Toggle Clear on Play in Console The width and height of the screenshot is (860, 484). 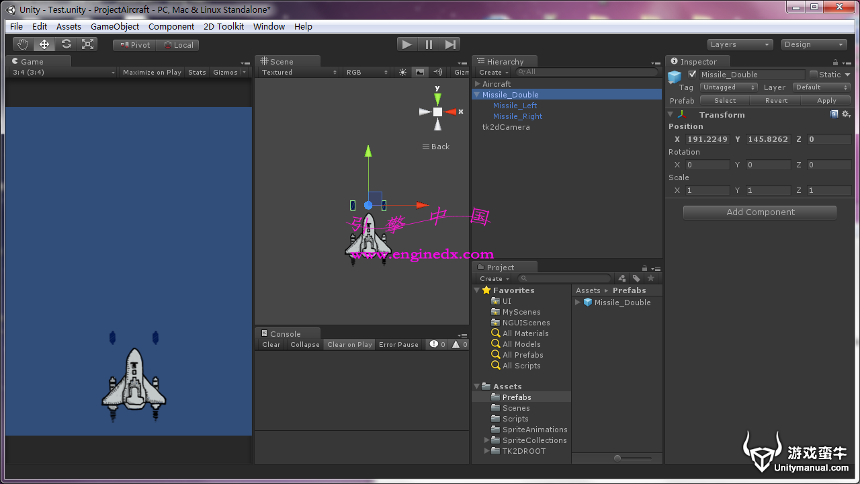tap(349, 344)
